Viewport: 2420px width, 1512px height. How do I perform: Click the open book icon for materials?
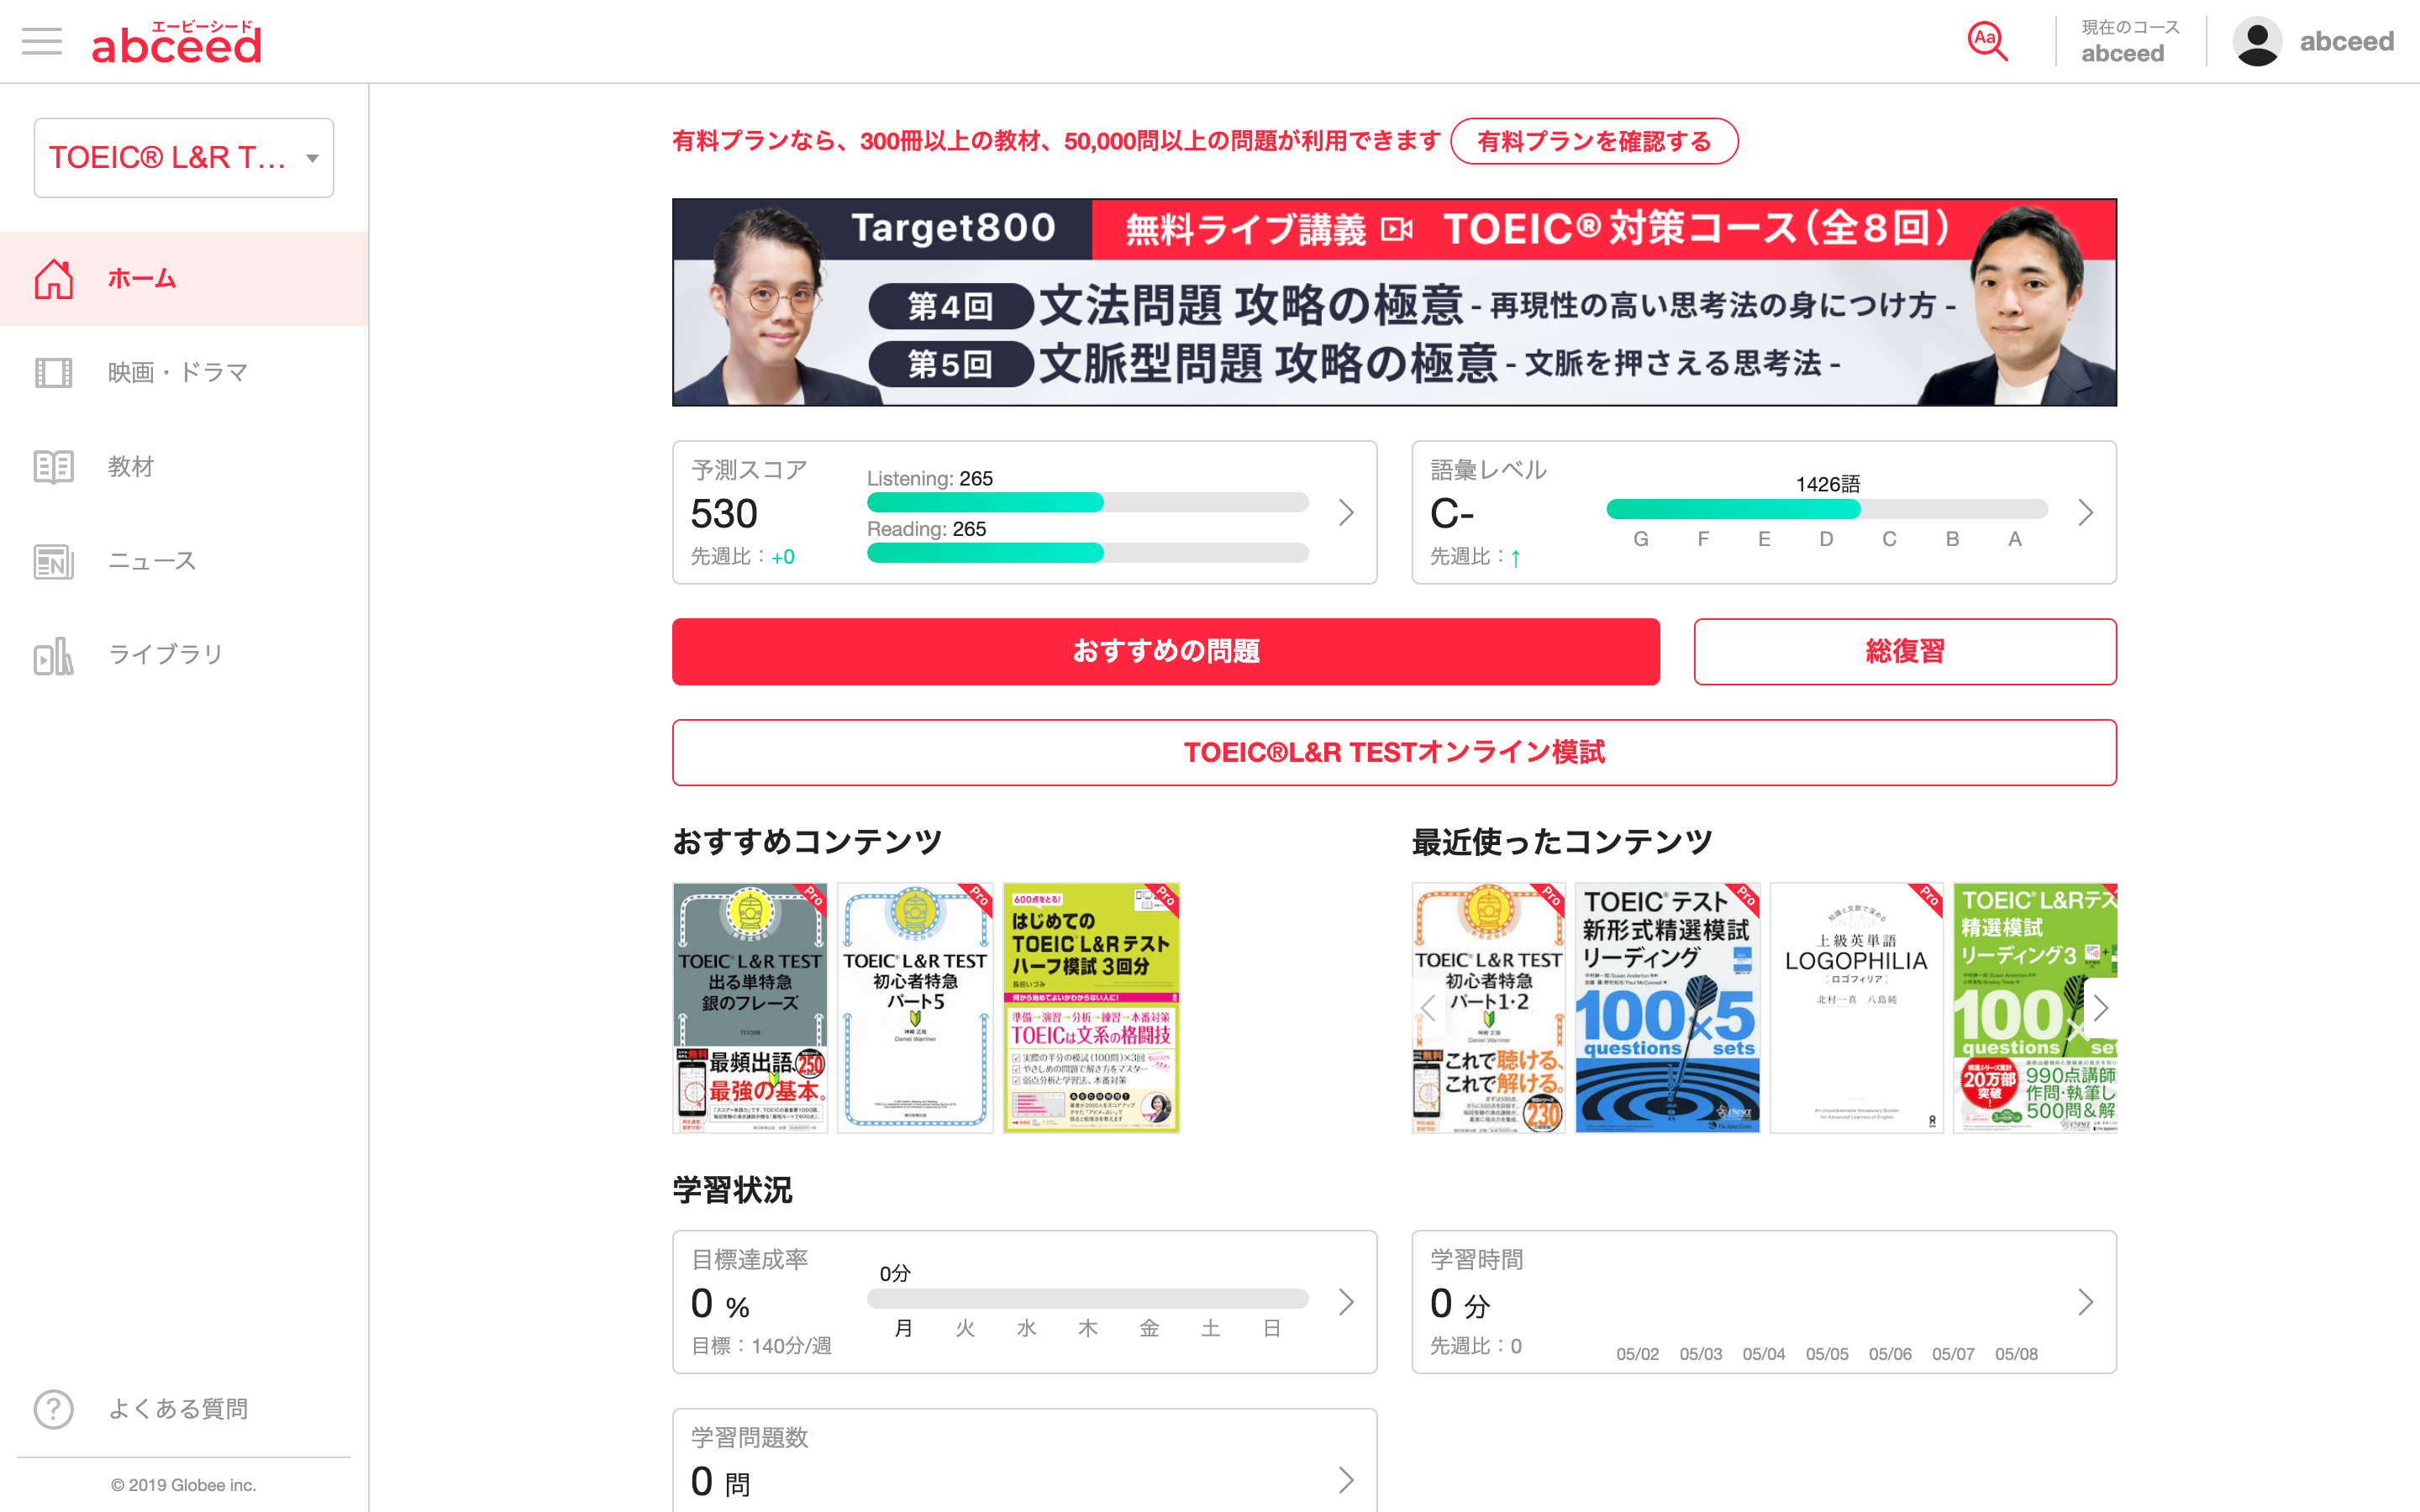(x=54, y=467)
